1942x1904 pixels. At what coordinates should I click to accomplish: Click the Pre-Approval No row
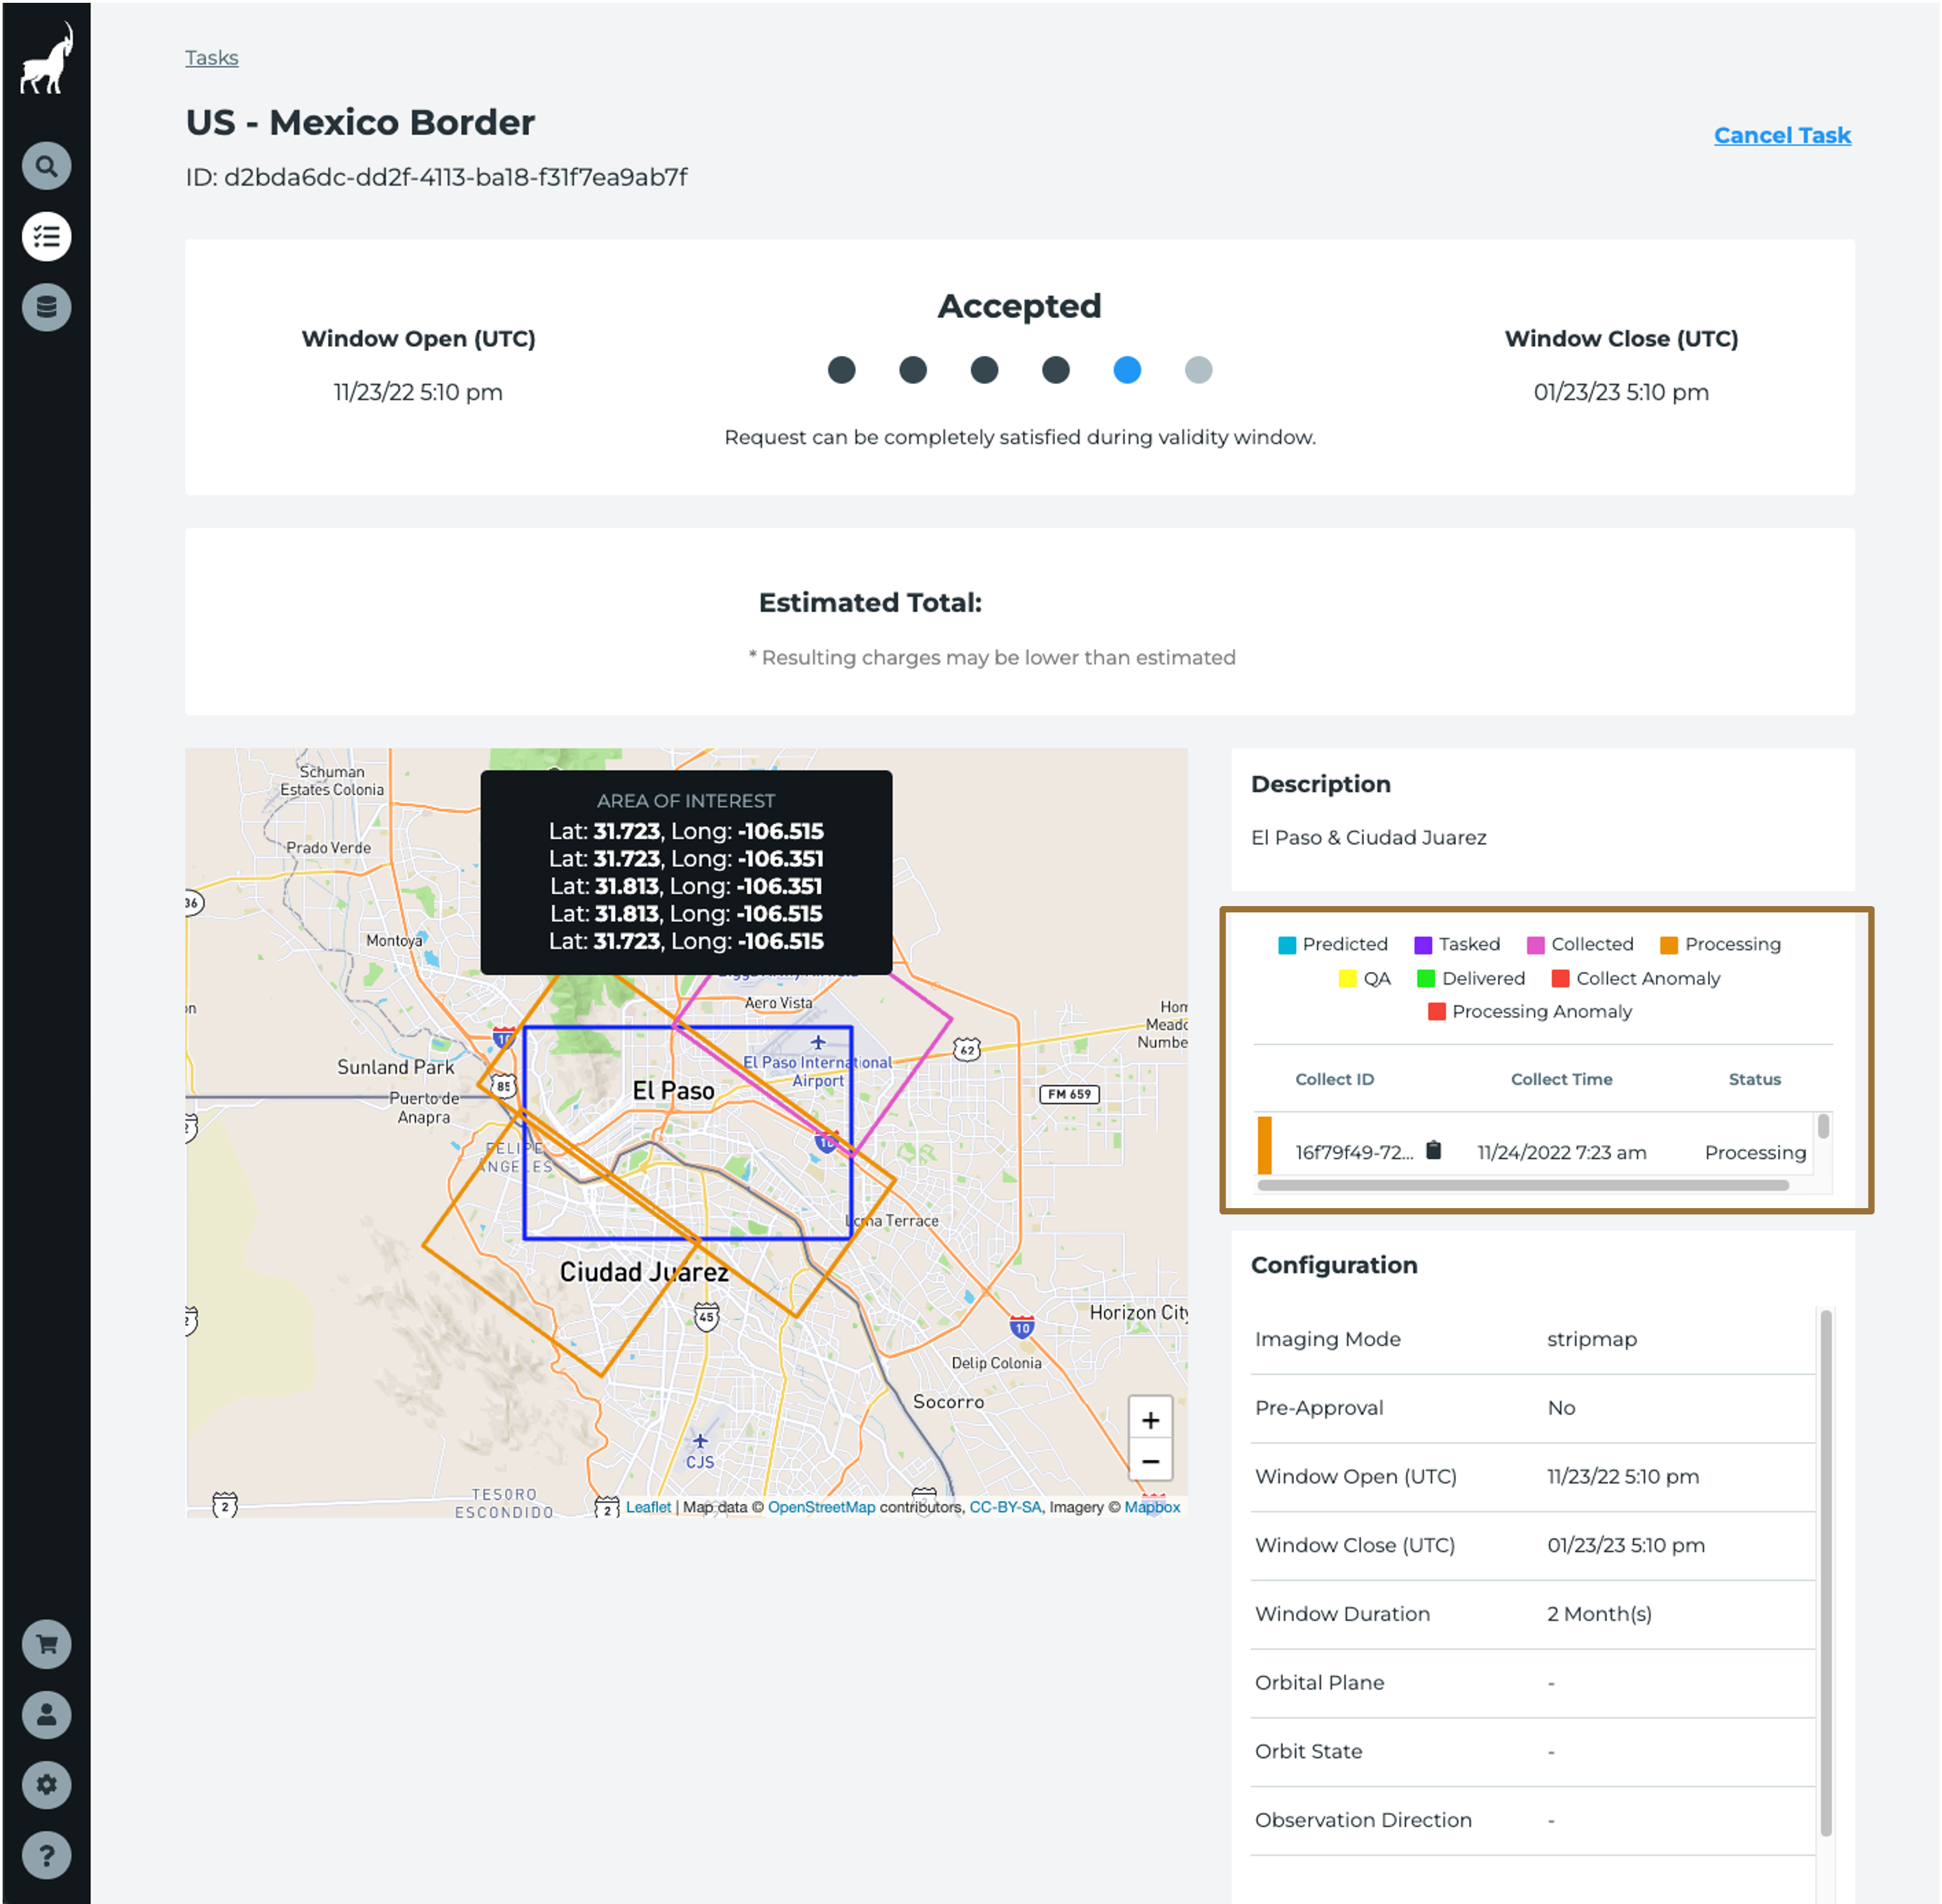(1532, 1408)
